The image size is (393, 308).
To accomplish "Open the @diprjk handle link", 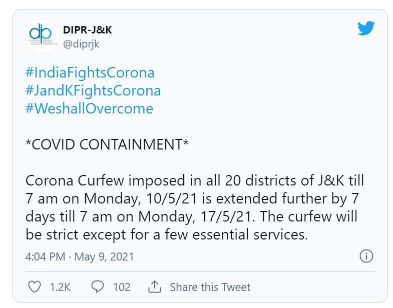I will (x=81, y=44).
